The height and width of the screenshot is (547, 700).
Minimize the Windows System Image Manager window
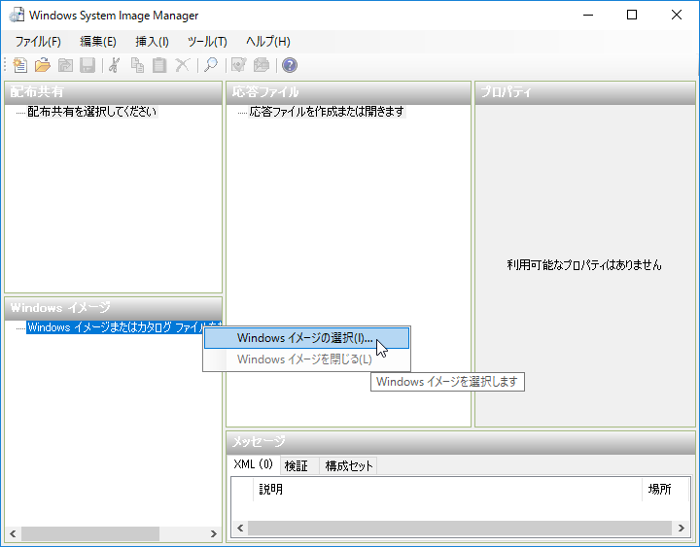pos(588,16)
